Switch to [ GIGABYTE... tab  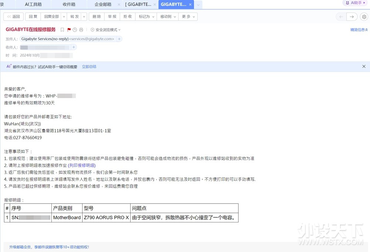[x=138, y=4]
